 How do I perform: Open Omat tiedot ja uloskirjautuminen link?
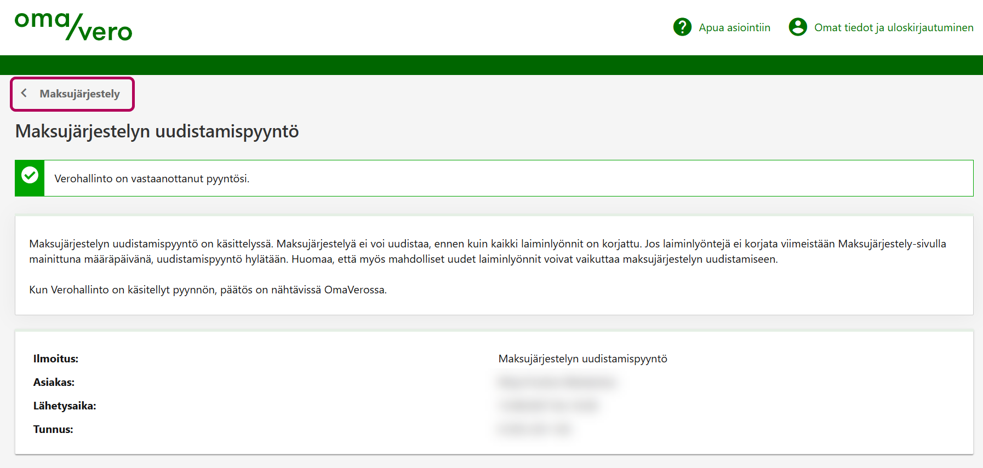pos(893,27)
